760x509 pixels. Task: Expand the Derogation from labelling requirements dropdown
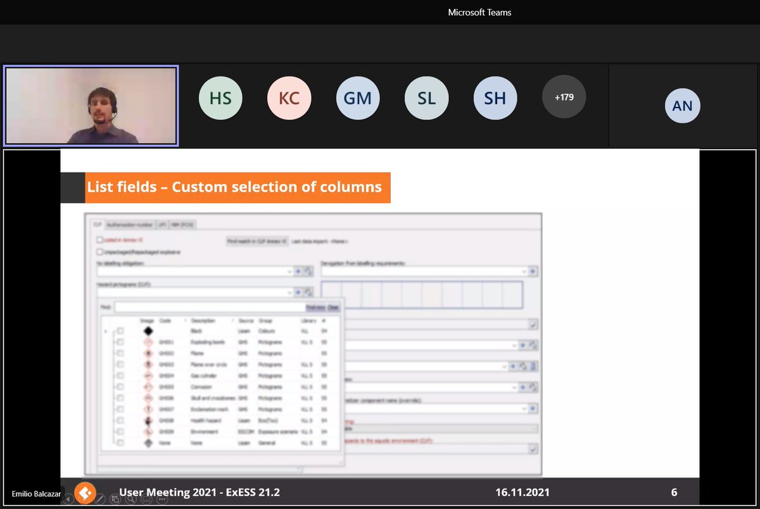pos(524,271)
